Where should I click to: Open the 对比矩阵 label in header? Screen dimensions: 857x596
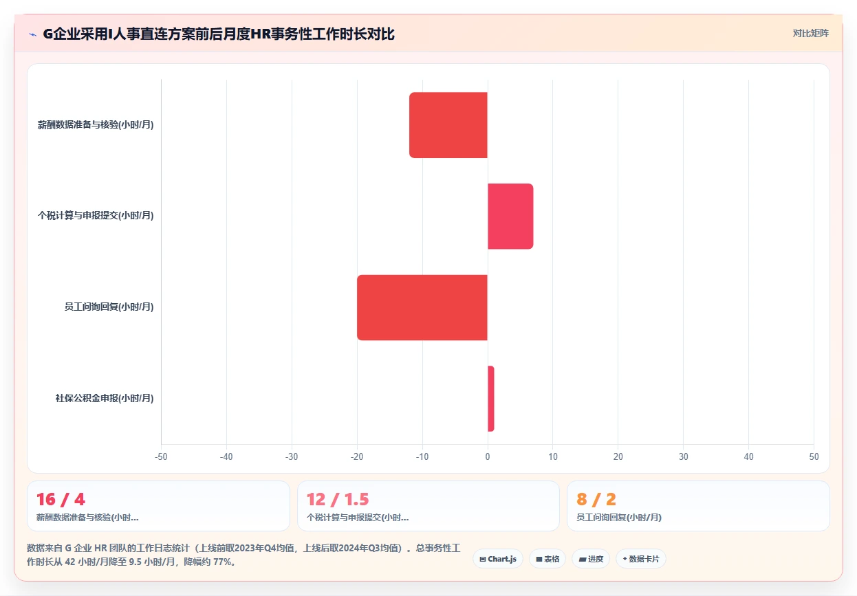pyautogui.click(x=811, y=33)
